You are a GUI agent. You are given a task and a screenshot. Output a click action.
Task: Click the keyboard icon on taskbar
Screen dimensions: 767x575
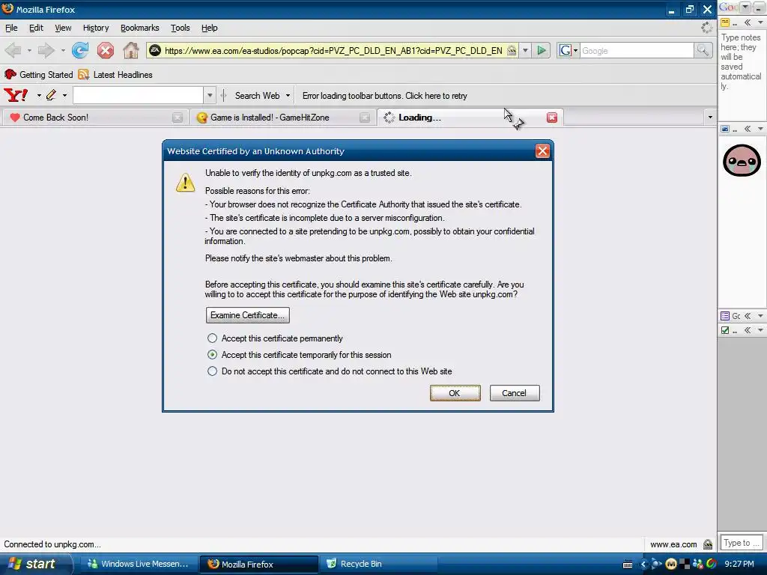(628, 565)
